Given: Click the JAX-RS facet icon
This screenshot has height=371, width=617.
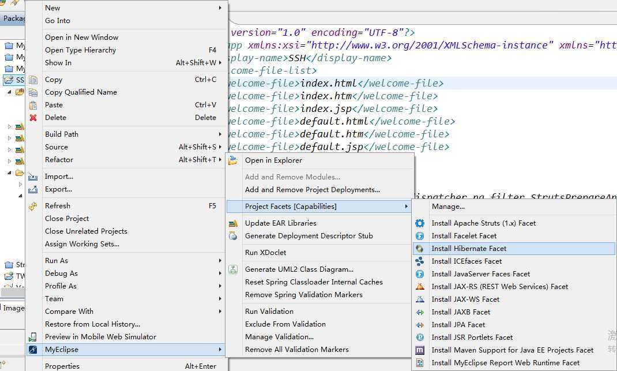Looking at the screenshot, I should pyautogui.click(x=420, y=287).
